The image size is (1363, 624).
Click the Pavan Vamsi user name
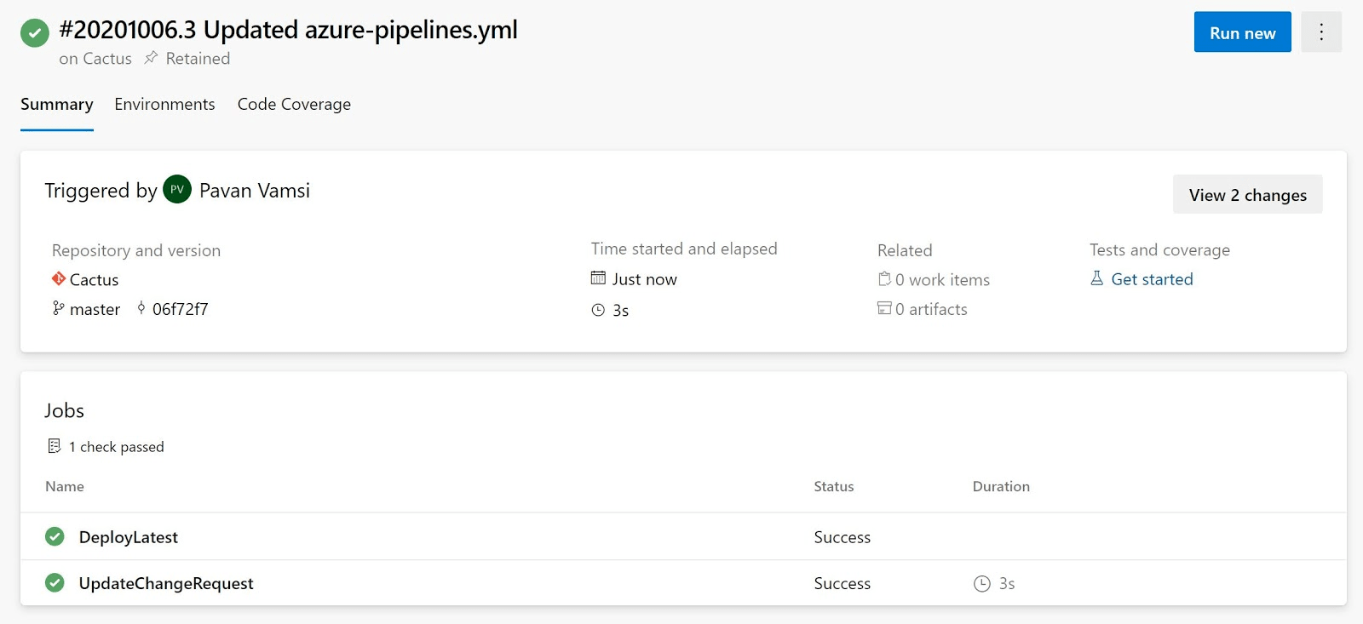(x=255, y=191)
